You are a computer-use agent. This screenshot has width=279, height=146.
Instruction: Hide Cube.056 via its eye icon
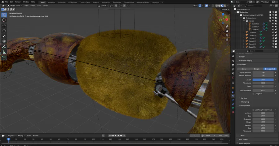(273, 47)
